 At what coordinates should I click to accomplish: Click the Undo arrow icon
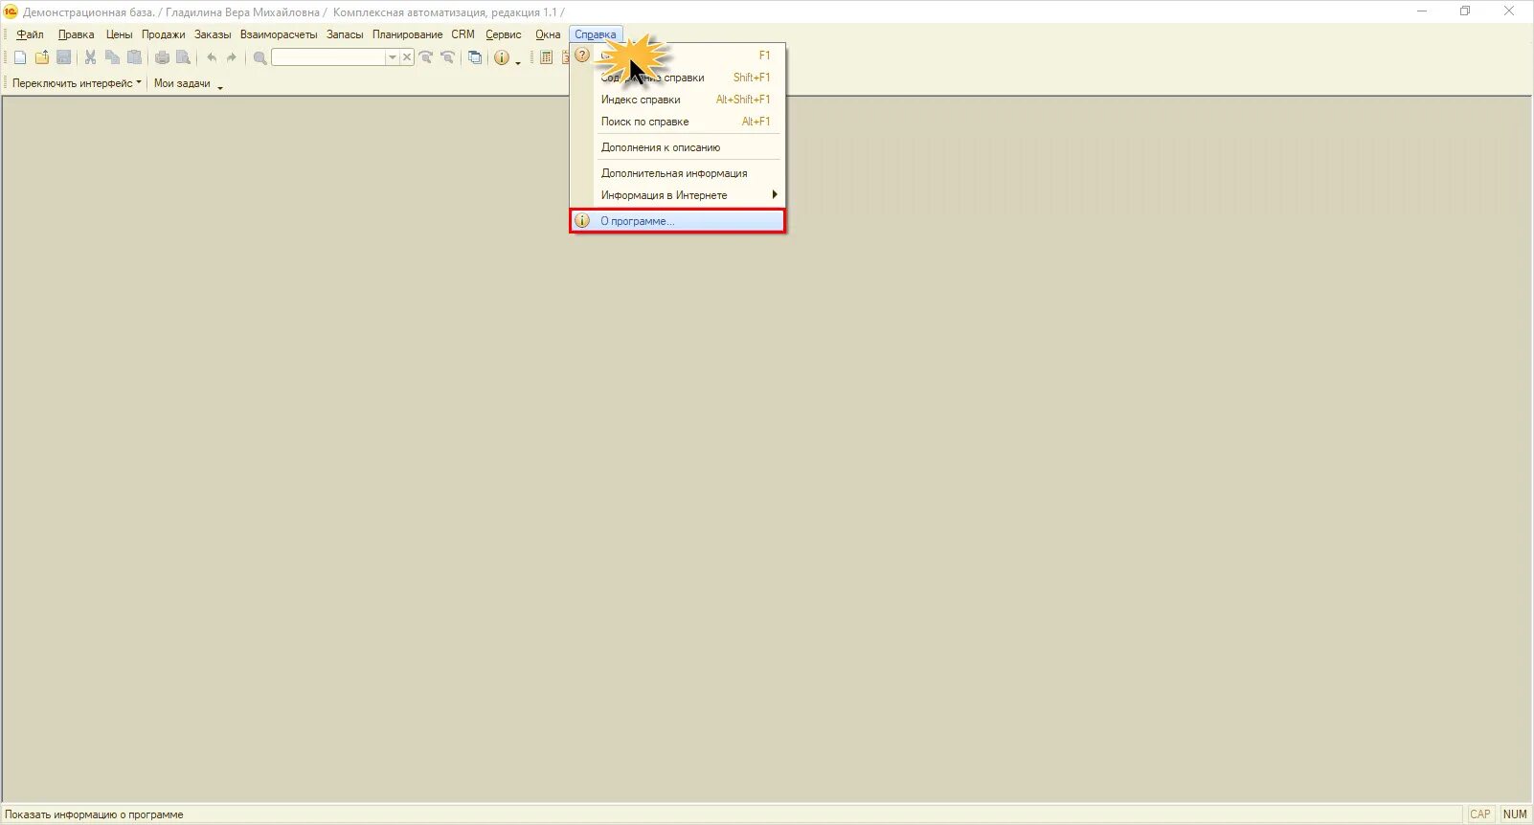point(212,57)
